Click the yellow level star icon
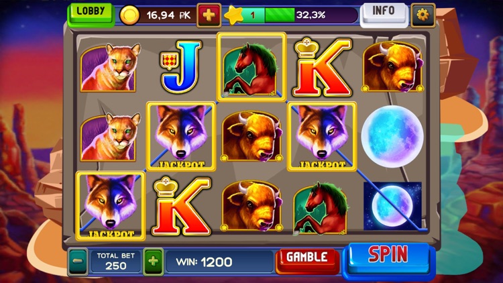Image resolution: width=503 pixels, height=283 pixels. click(234, 15)
